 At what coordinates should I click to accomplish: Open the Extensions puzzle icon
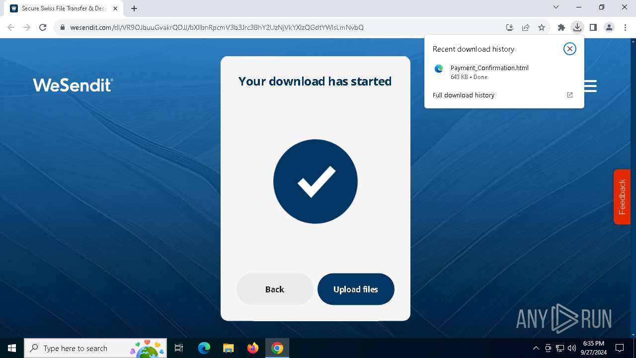coord(561,27)
